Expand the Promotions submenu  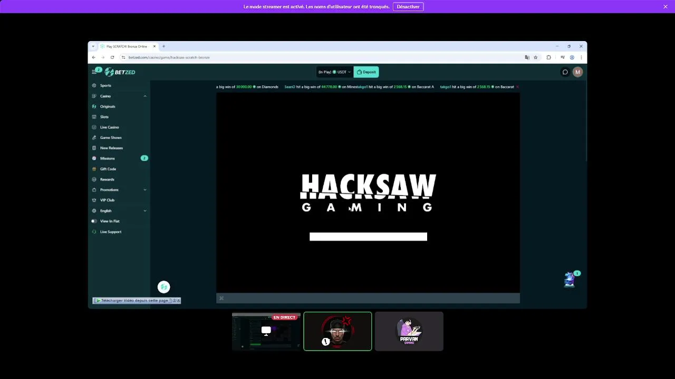click(x=145, y=189)
